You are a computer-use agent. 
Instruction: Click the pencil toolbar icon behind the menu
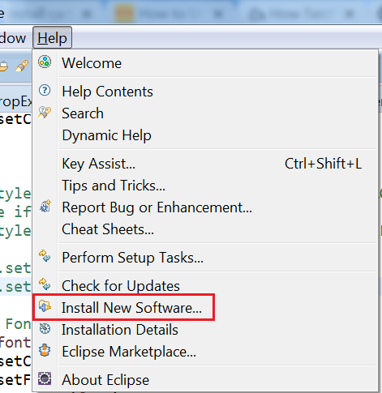click(x=22, y=66)
